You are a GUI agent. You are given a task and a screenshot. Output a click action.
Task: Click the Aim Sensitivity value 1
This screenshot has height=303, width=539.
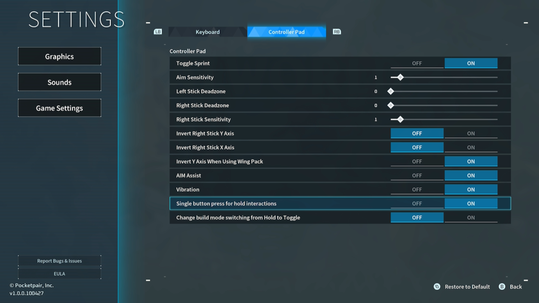coord(376,77)
